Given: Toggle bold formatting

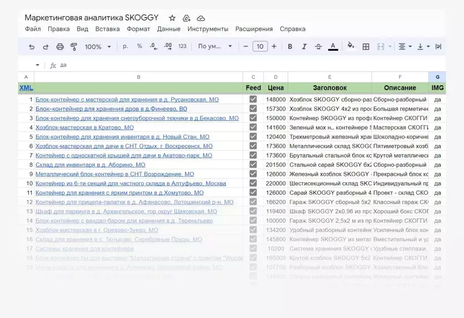Looking at the screenshot, I should point(290,46).
